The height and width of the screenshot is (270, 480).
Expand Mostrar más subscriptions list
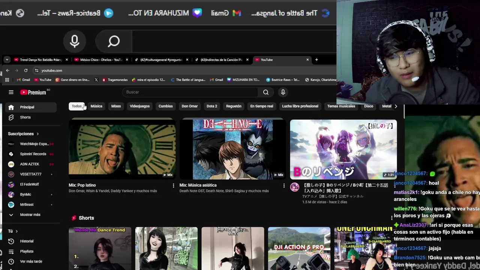pos(31,215)
